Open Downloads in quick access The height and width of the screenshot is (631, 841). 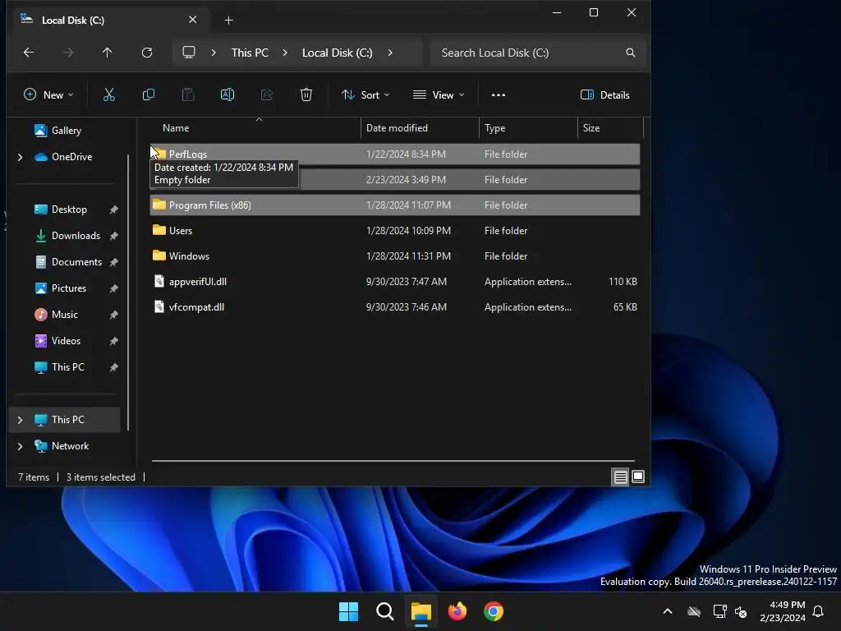pyautogui.click(x=75, y=236)
